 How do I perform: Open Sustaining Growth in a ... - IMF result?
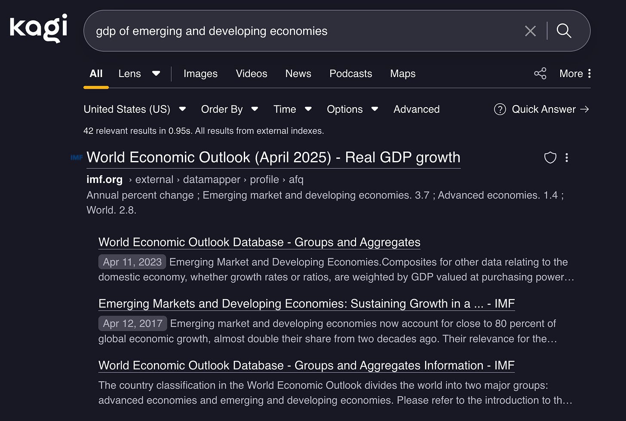click(307, 304)
